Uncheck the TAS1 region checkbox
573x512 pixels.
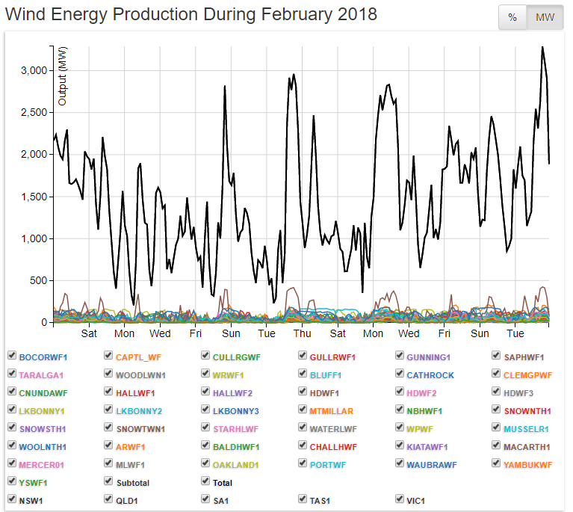point(303,500)
